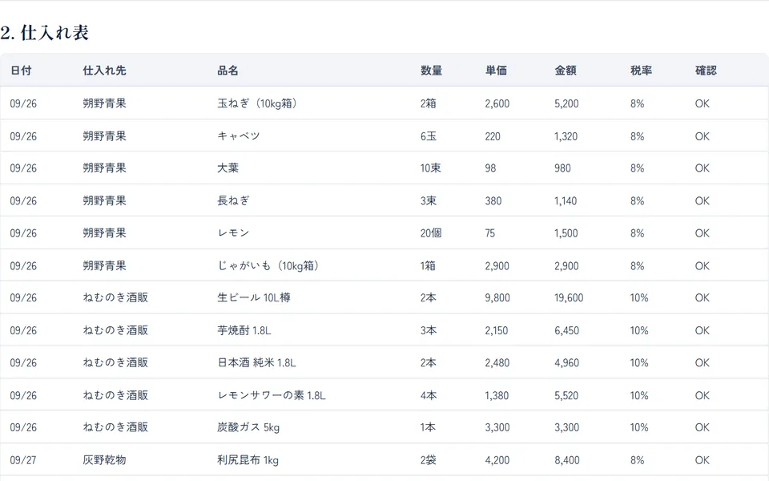
Task: Select the 税率 column header
Action: point(641,71)
